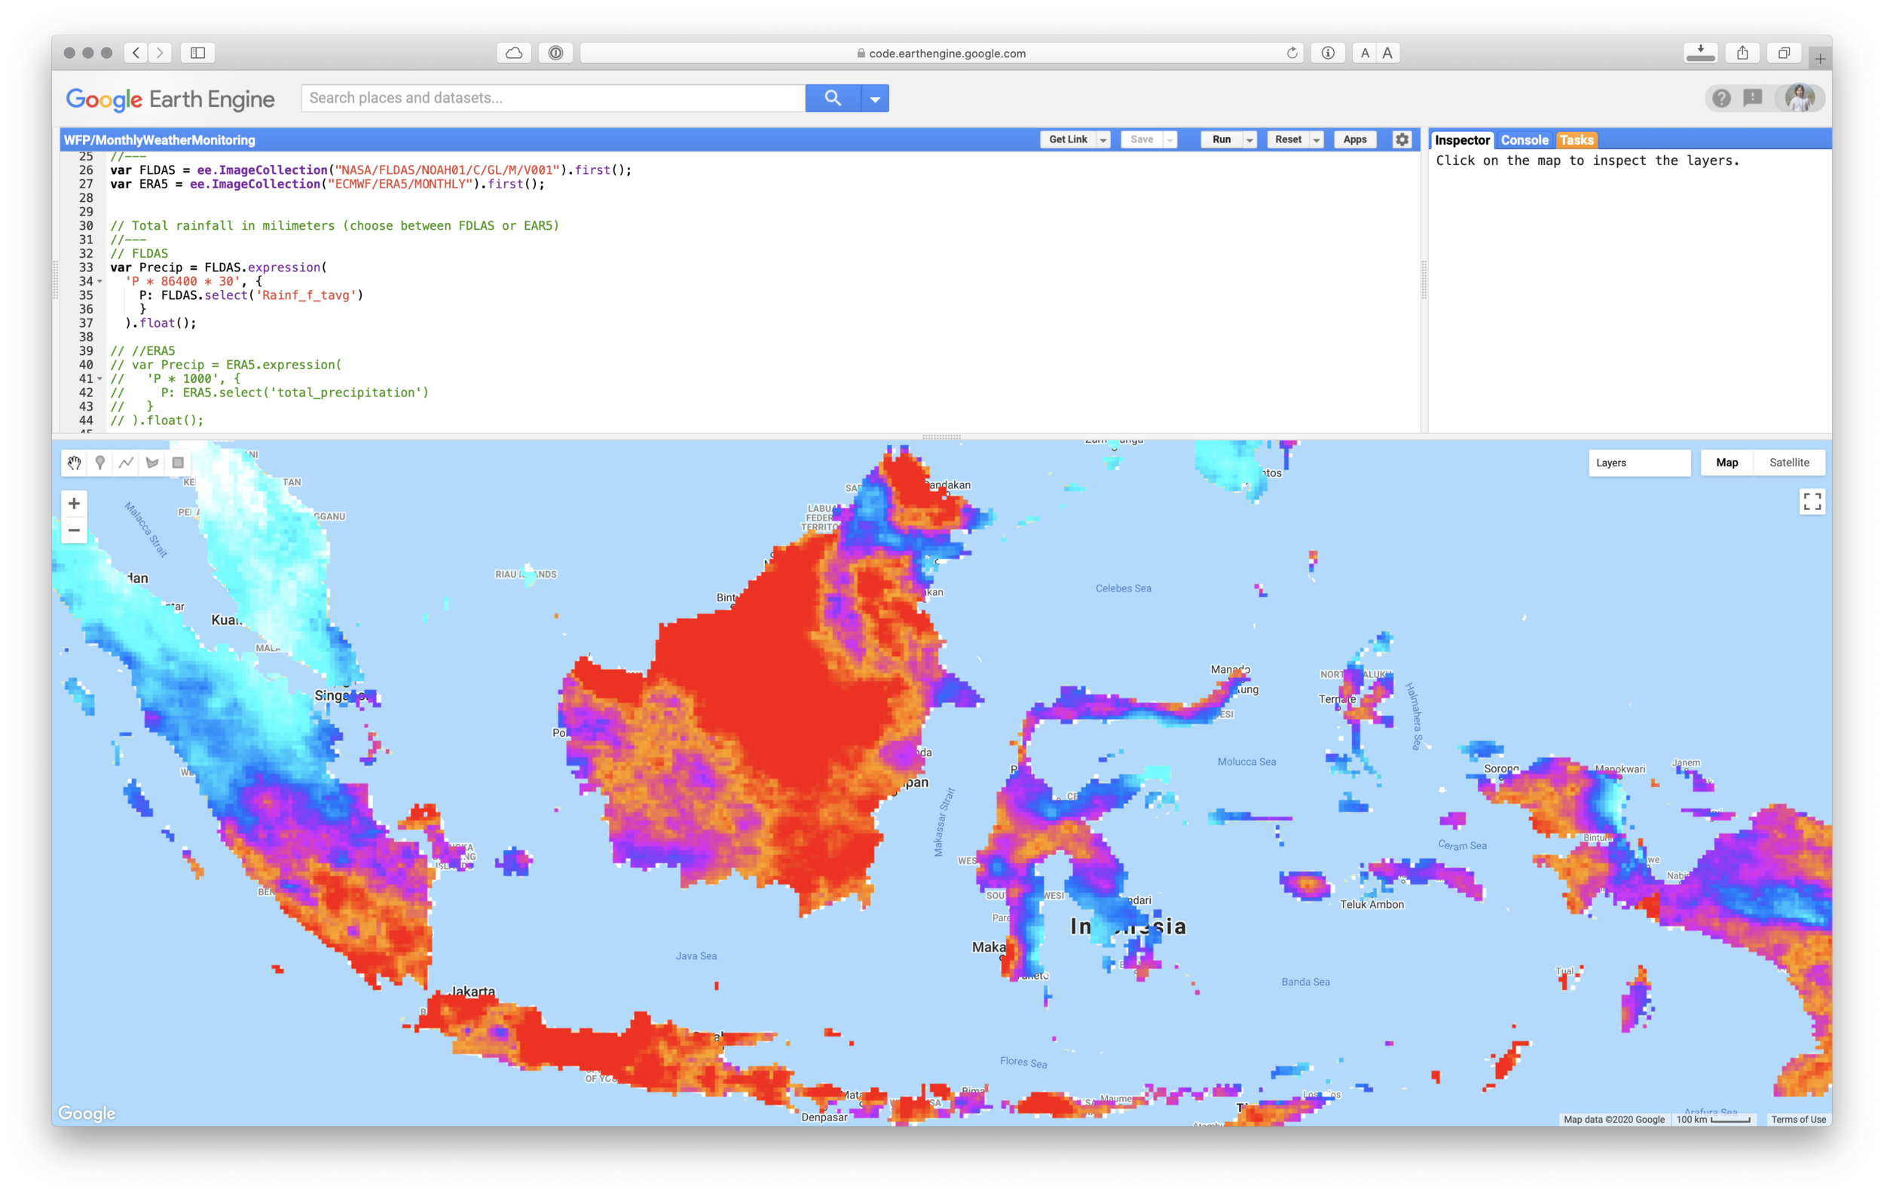Select the hand pan tool on map

(x=74, y=463)
